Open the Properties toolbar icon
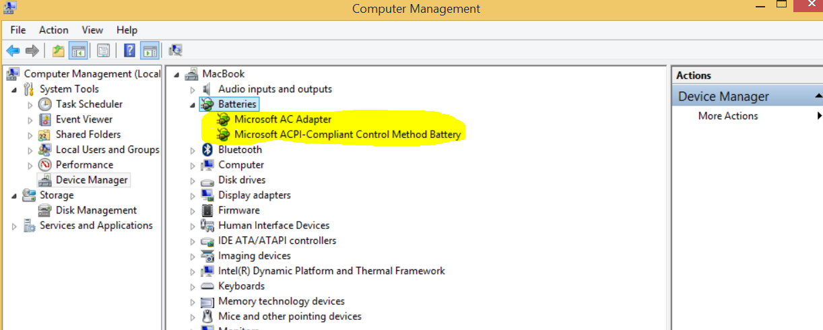The height and width of the screenshot is (330, 823). pyautogui.click(x=103, y=51)
